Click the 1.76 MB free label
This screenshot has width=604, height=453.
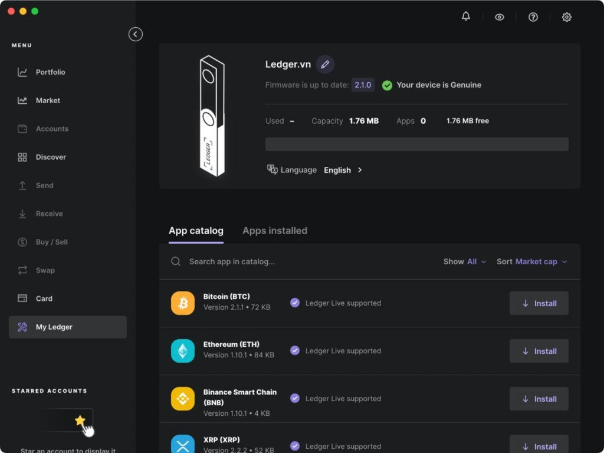coord(468,121)
